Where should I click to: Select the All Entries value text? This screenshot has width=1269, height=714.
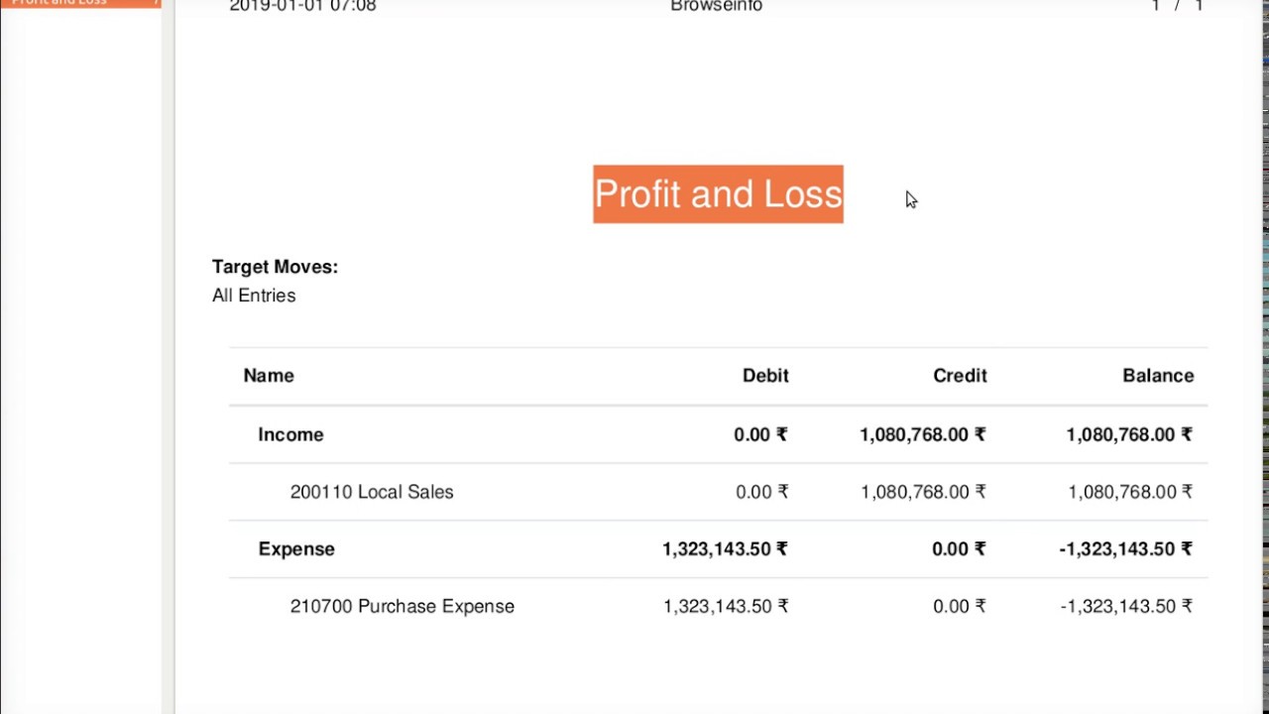[x=254, y=296]
